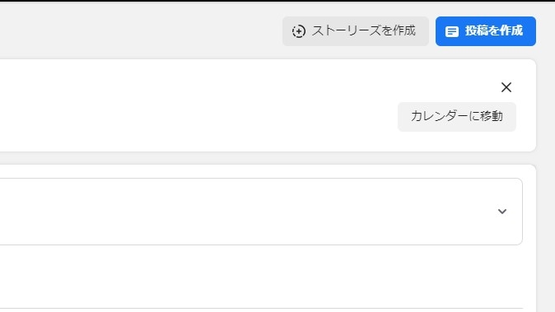The width and height of the screenshot is (555, 312).
Task: Click the X above カレンダーに移動 button
Action: tap(506, 87)
